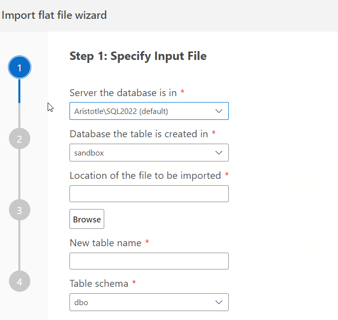Click the step 1 circle indicator
Viewport: 338px width, 320px height.
point(19,68)
